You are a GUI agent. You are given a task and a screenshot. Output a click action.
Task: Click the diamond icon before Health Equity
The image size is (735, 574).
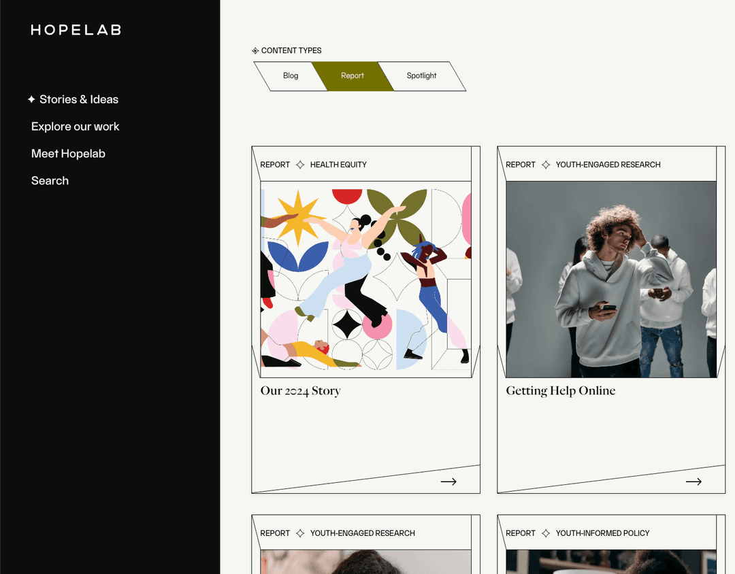click(300, 165)
